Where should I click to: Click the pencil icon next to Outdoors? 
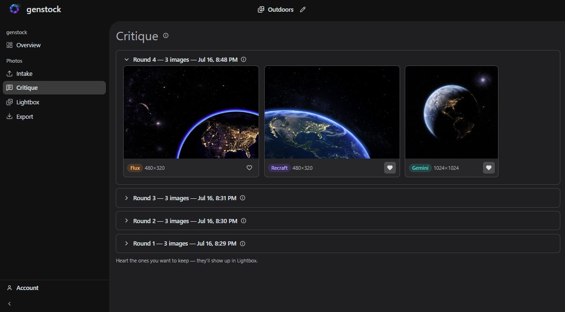coord(303,9)
